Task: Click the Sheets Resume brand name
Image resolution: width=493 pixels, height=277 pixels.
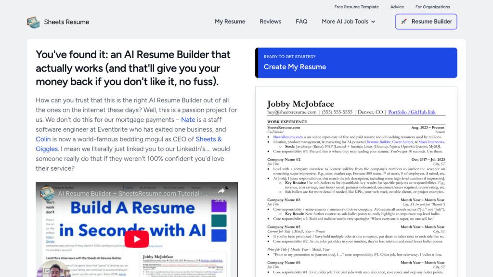Action: click(66, 22)
